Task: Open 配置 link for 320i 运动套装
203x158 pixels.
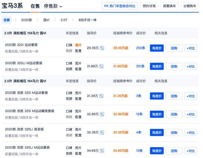Action: click(78, 51)
